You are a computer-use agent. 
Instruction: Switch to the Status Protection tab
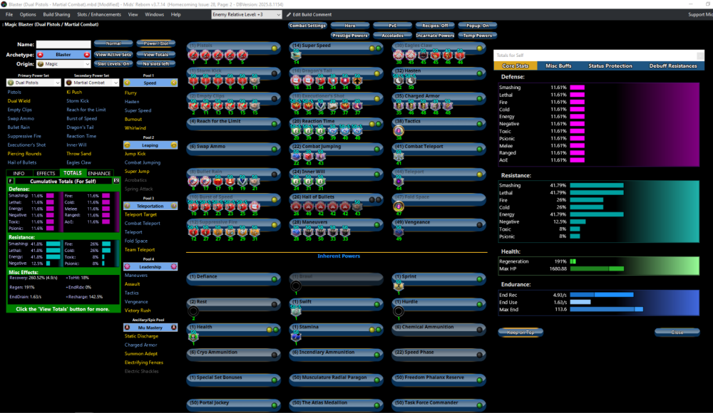(x=610, y=66)
